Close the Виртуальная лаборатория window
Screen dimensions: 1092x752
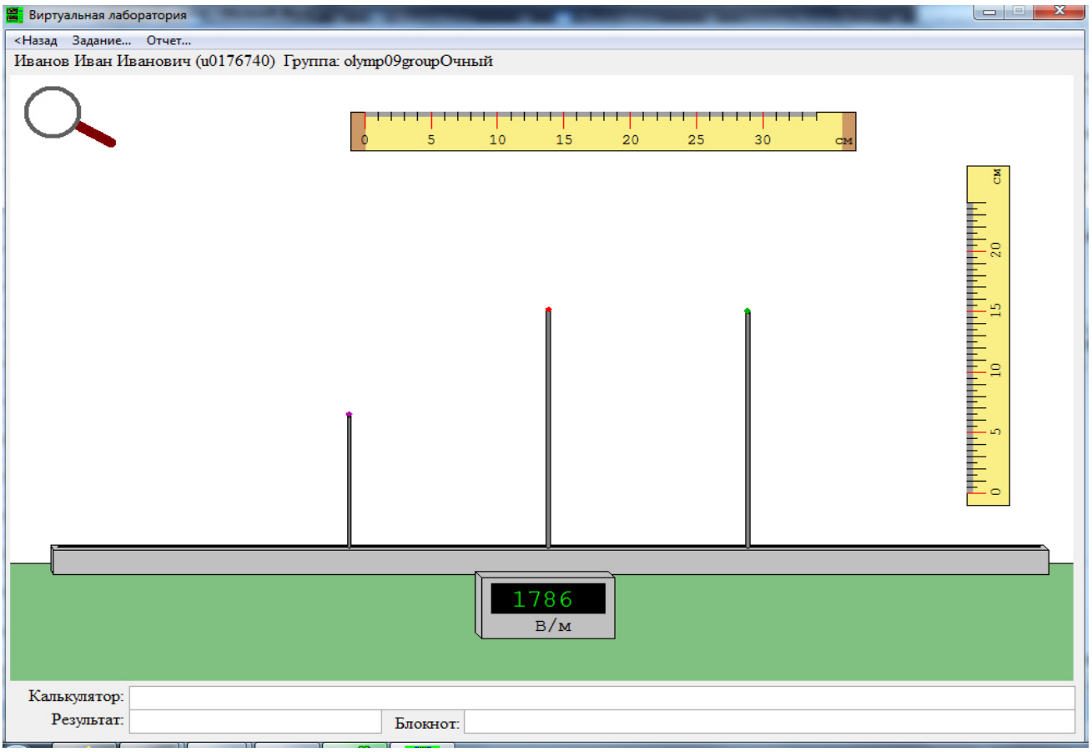[1059, 12]
